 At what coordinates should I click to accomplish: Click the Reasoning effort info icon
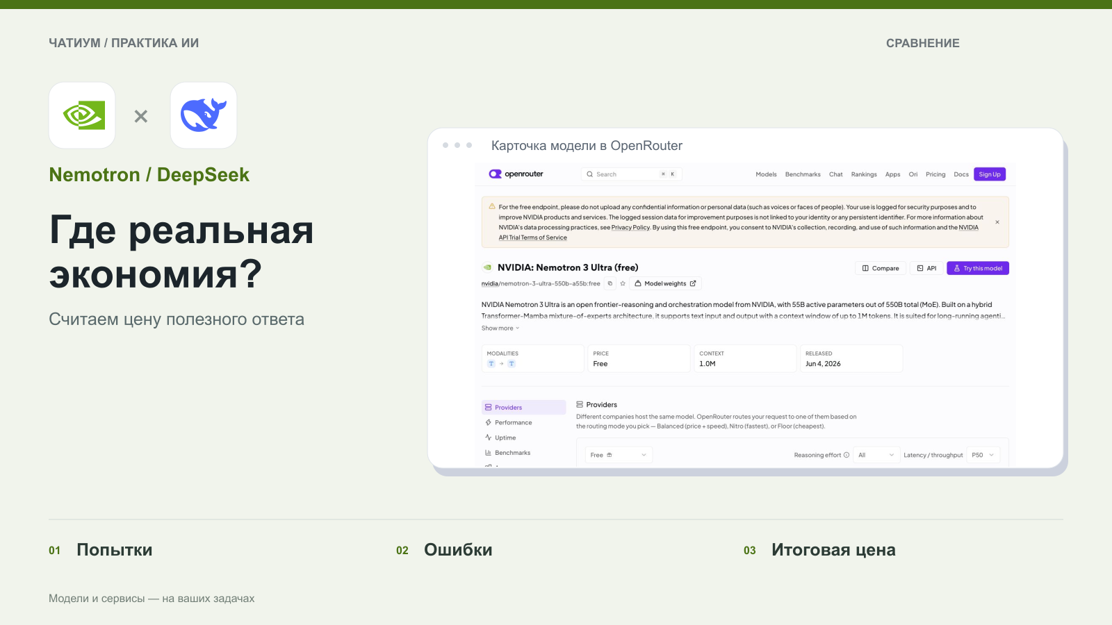pos(847,456)
